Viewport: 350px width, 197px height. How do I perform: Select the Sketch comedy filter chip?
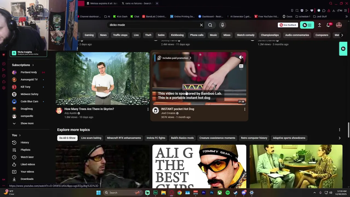click(246, 35)
